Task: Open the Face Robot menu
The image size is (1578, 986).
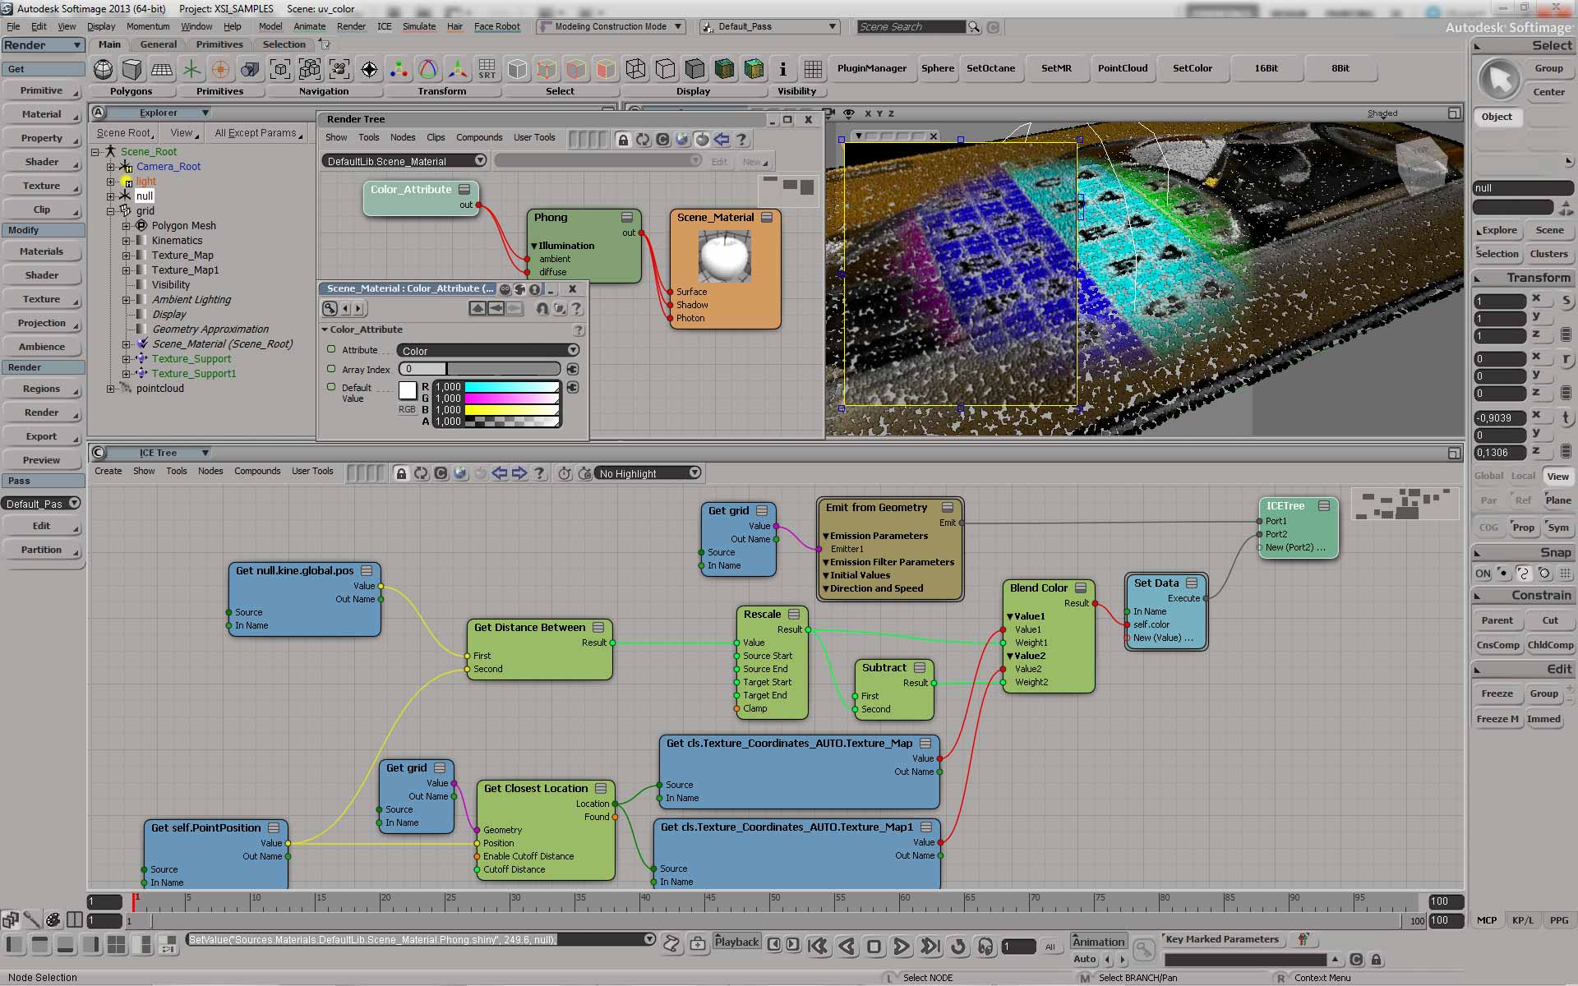Action: tap(496, 26)
